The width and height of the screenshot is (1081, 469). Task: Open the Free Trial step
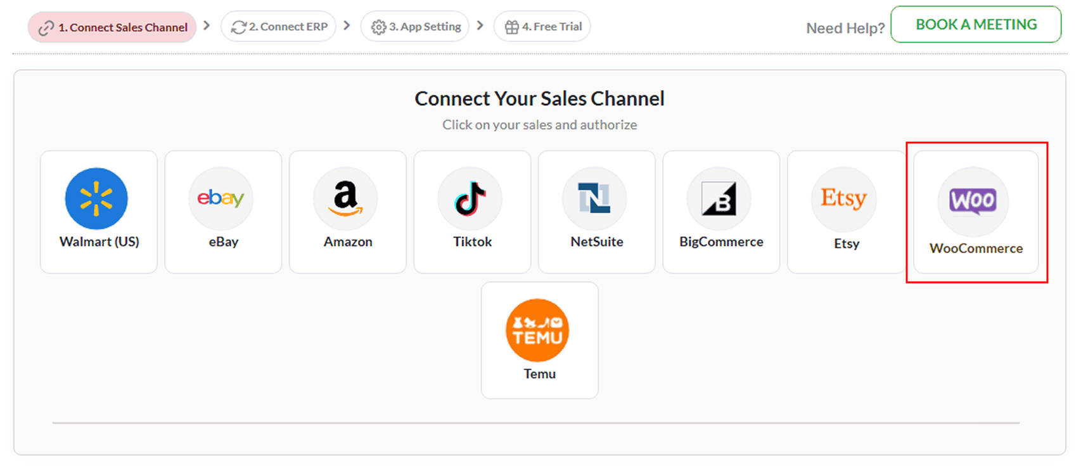(542, 27)
